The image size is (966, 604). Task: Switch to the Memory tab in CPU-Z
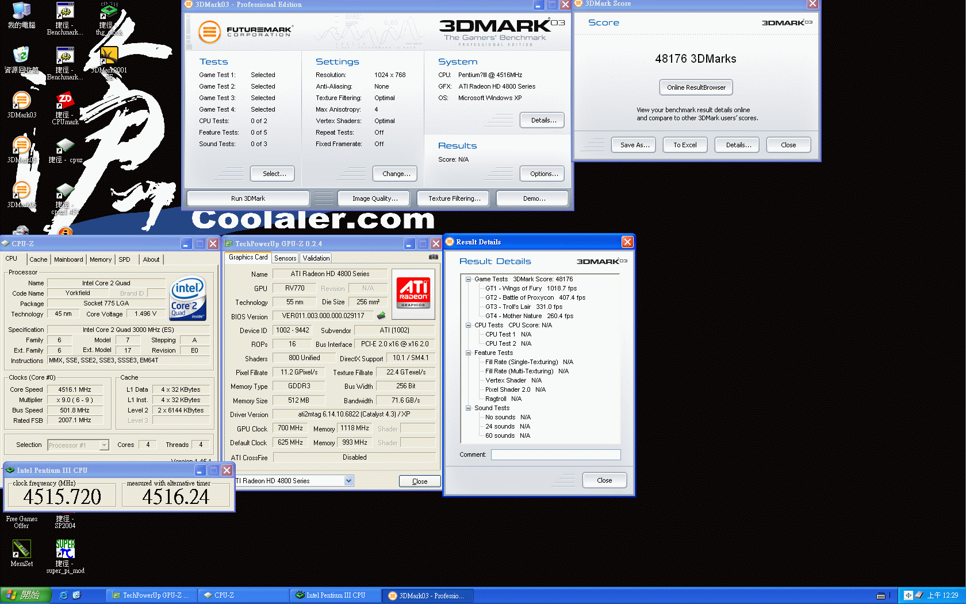[101, 259]
